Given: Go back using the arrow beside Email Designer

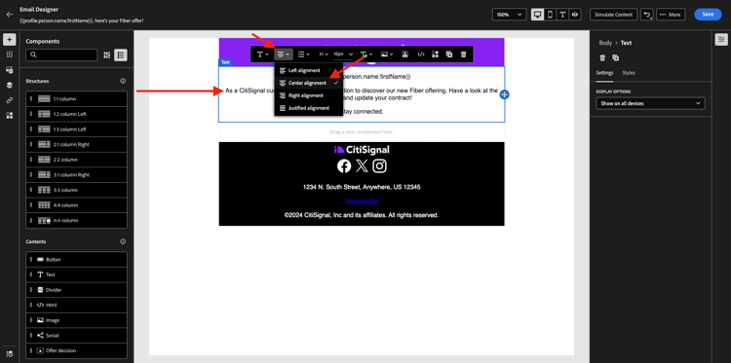Looking at the screenshot, I should click(x=10, y=15).
